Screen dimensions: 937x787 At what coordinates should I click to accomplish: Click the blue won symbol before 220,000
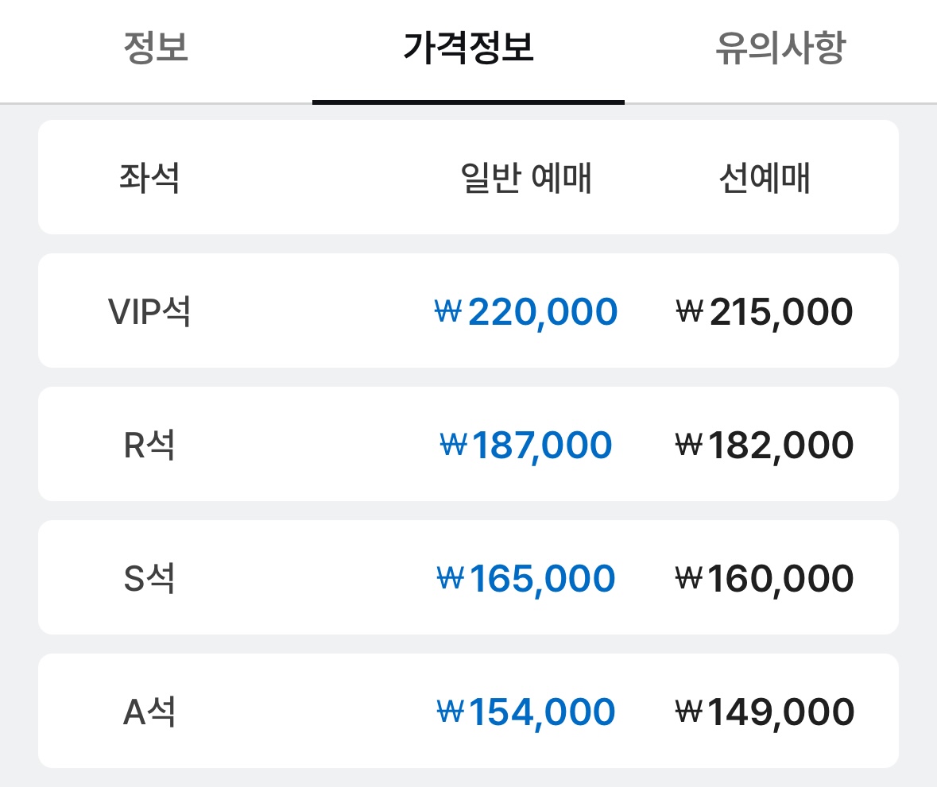(x=448, y=311)
